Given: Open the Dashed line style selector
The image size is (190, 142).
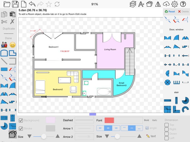Looking at the screenshot, I should pos(84,120).
